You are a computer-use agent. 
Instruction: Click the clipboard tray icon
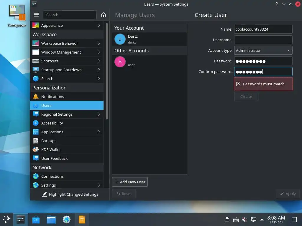coord(227,220)
